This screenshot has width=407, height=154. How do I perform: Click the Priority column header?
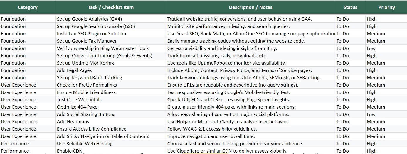pyautogui.click(x=386, y=7)
